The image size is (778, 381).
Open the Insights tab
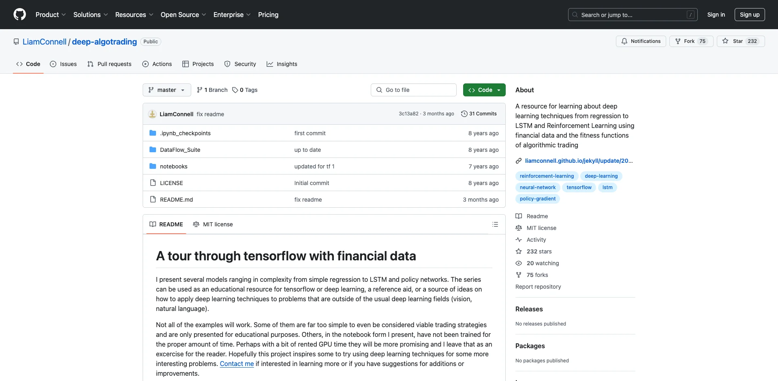tap(282, 64)
